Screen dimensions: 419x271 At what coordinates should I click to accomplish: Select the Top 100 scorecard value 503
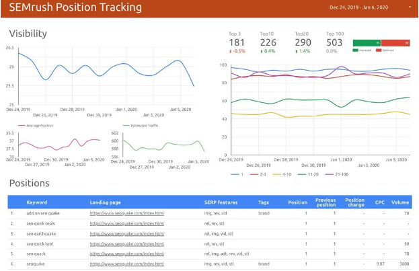pos(334,43)
